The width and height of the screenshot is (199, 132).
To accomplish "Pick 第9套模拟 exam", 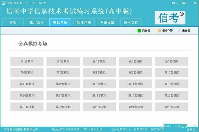I will click(136, 72).
